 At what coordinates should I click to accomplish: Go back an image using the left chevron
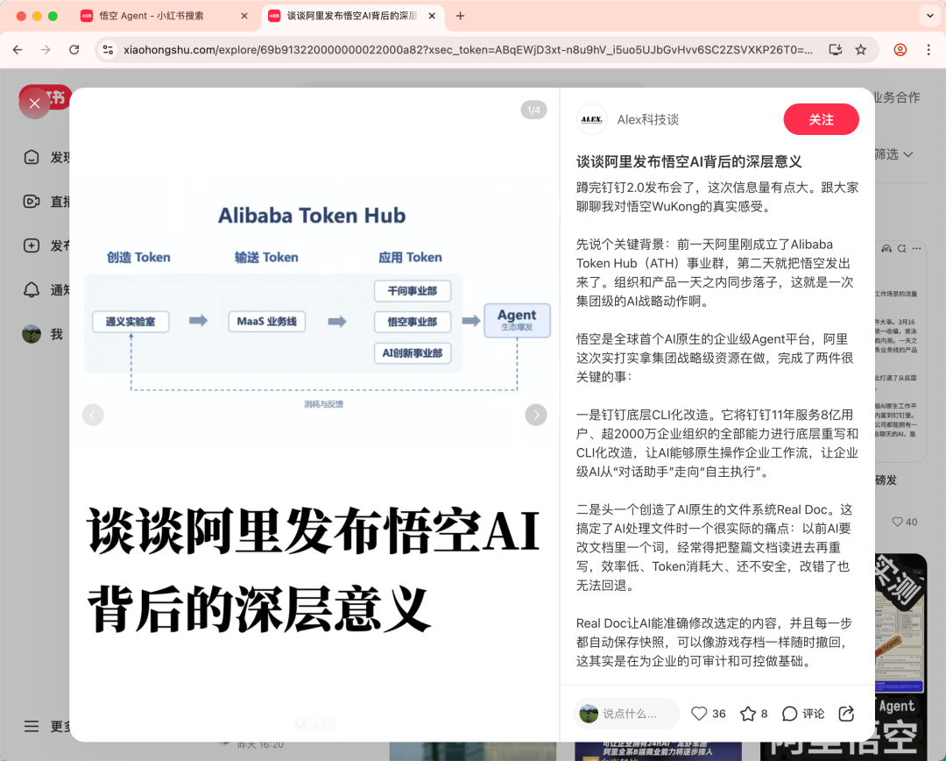(x=93, y=414)
